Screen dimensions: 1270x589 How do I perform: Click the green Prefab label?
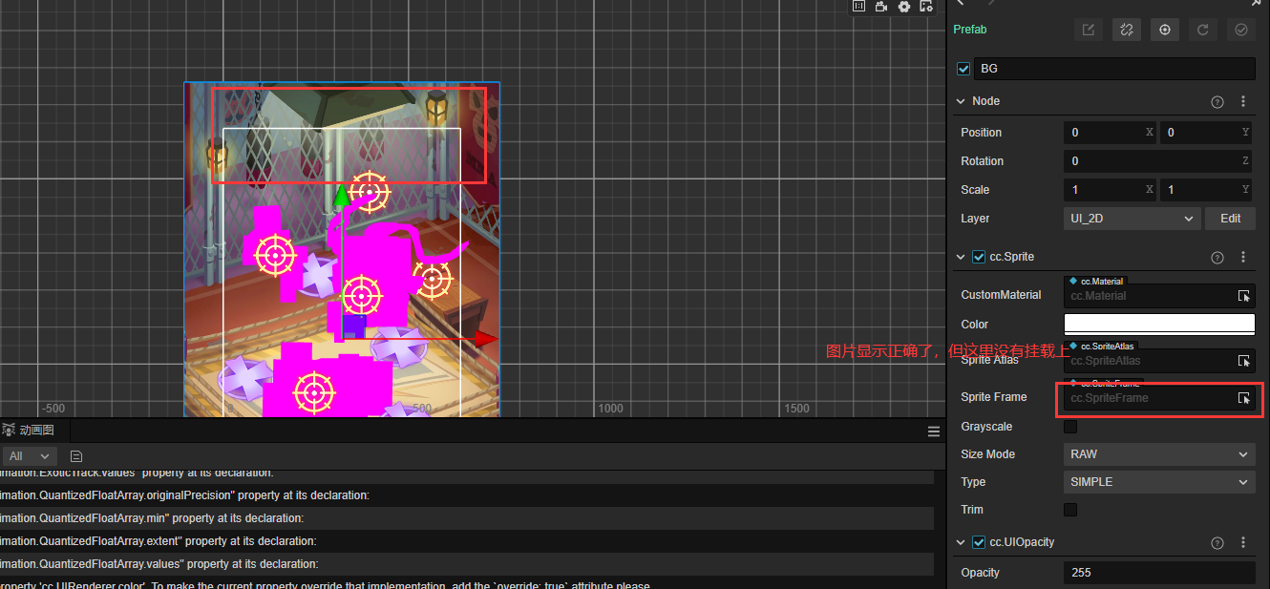click(969, 30)
